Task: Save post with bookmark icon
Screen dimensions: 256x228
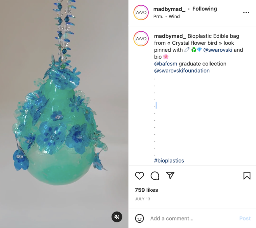Action: point(247,176)
